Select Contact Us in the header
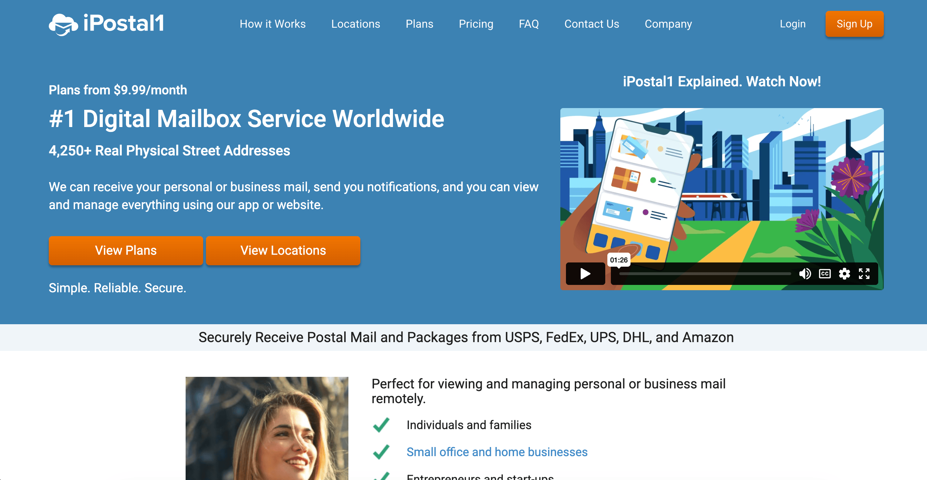The height and width of the screenshot is (480, 927). 592,24
